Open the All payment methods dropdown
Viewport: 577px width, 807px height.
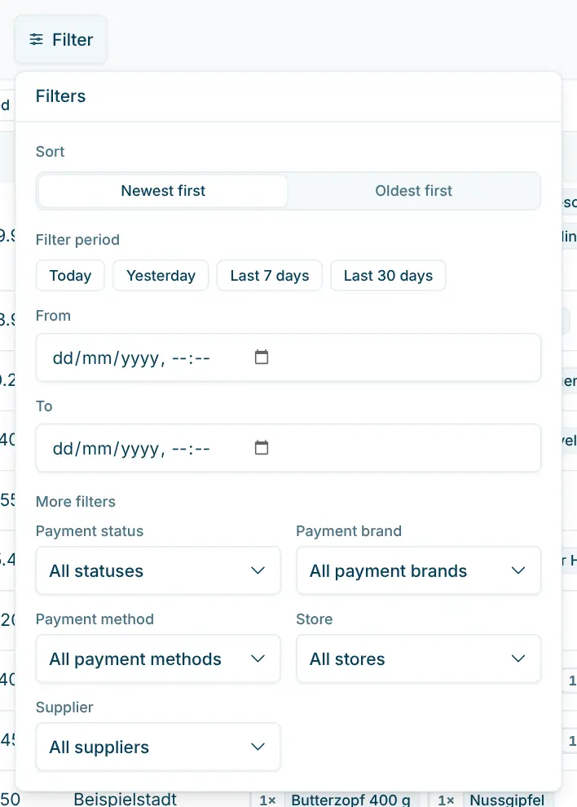158,658
